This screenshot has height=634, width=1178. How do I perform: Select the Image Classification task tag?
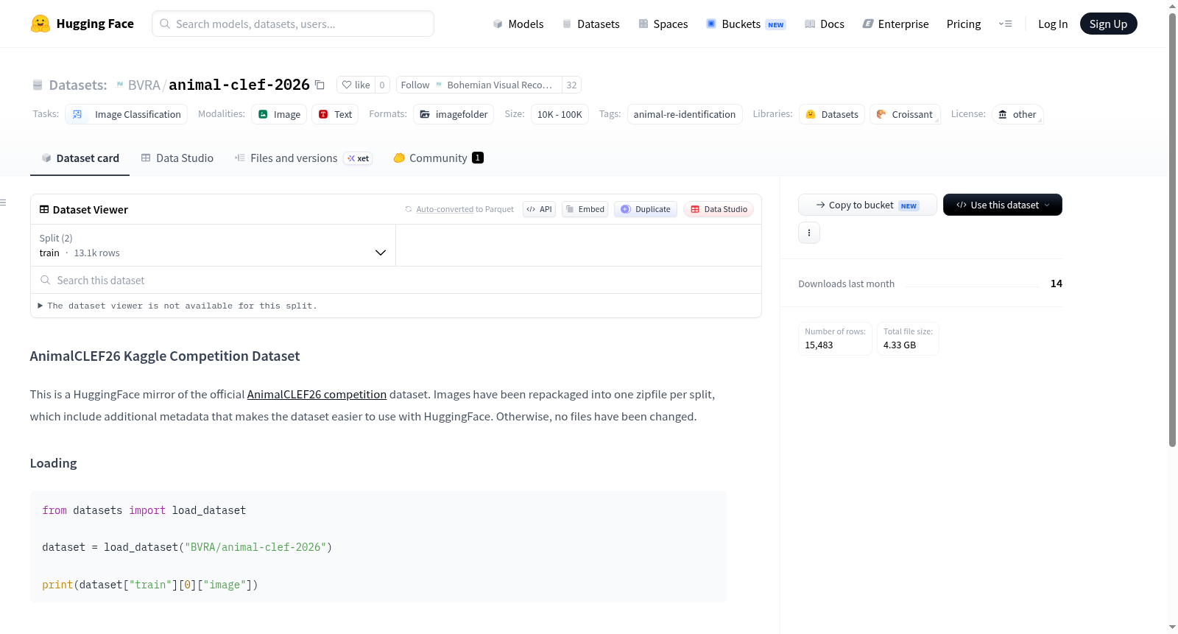127,114
